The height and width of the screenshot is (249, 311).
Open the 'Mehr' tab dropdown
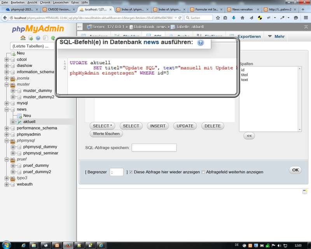click(x=275, y=37)
